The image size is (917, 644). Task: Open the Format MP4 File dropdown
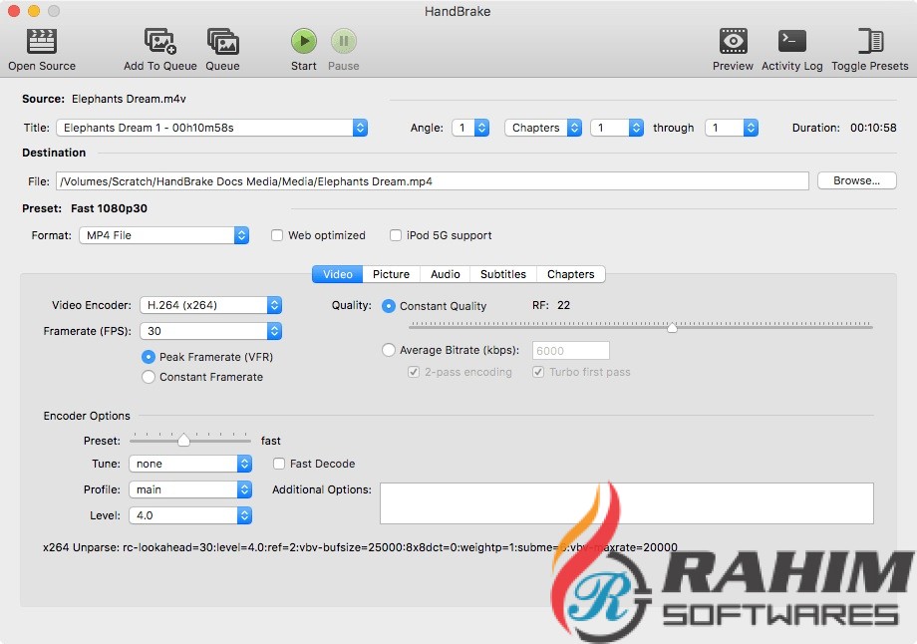click(163, 235)
